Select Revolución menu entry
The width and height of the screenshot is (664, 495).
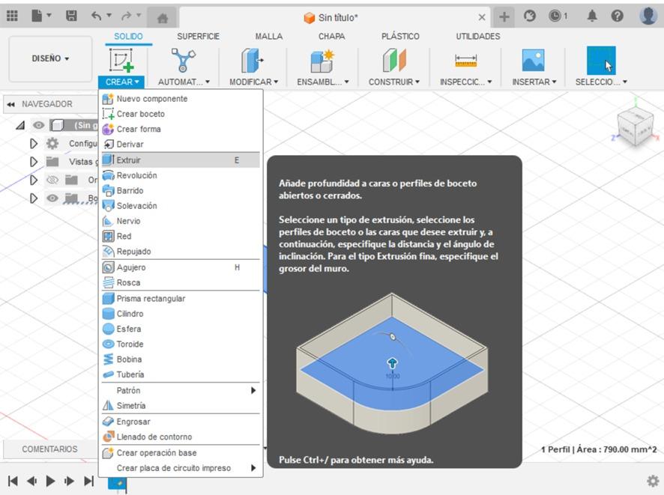click(181, 175)
